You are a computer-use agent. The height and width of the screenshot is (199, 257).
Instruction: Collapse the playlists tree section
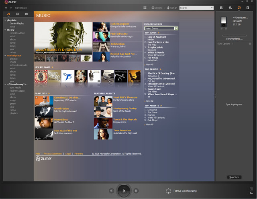click(x=5, y=20)
